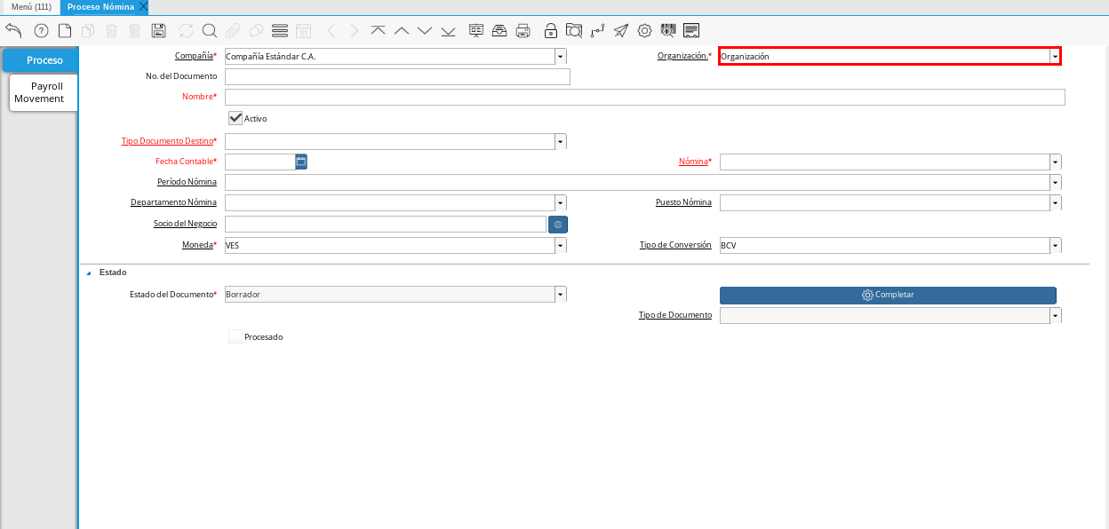
Task: Open the Fecha Contable calendar picker
Action: point(301,162)
